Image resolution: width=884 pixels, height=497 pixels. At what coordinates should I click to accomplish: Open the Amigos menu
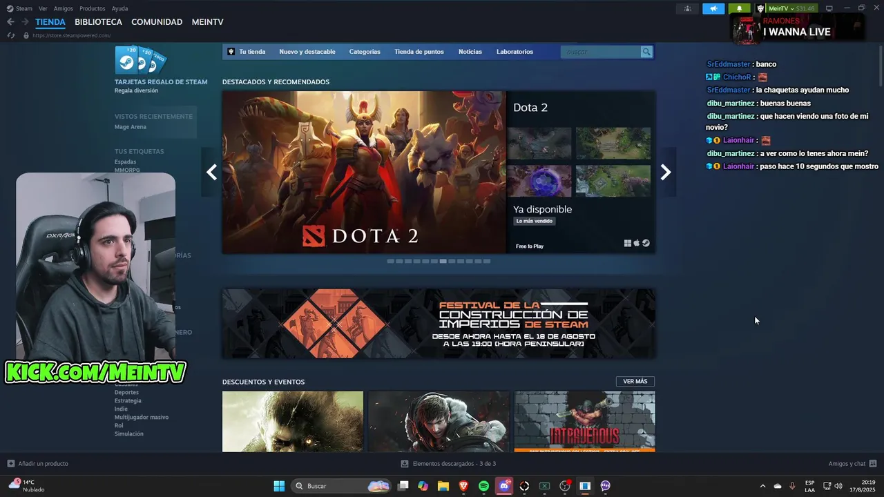[64, 8]
